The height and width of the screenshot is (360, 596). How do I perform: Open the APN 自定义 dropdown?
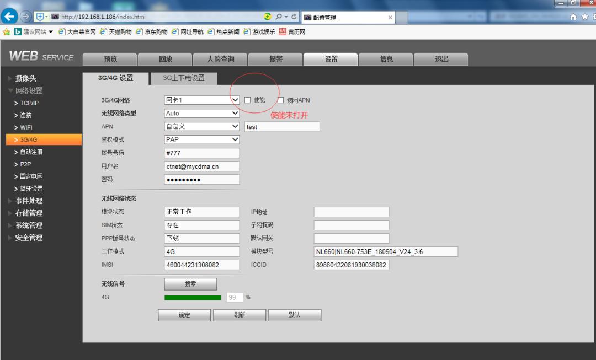pos(202,126)
